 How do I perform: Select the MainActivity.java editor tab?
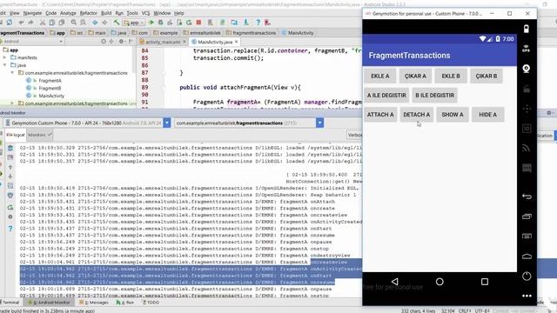[x=215, y=42]
